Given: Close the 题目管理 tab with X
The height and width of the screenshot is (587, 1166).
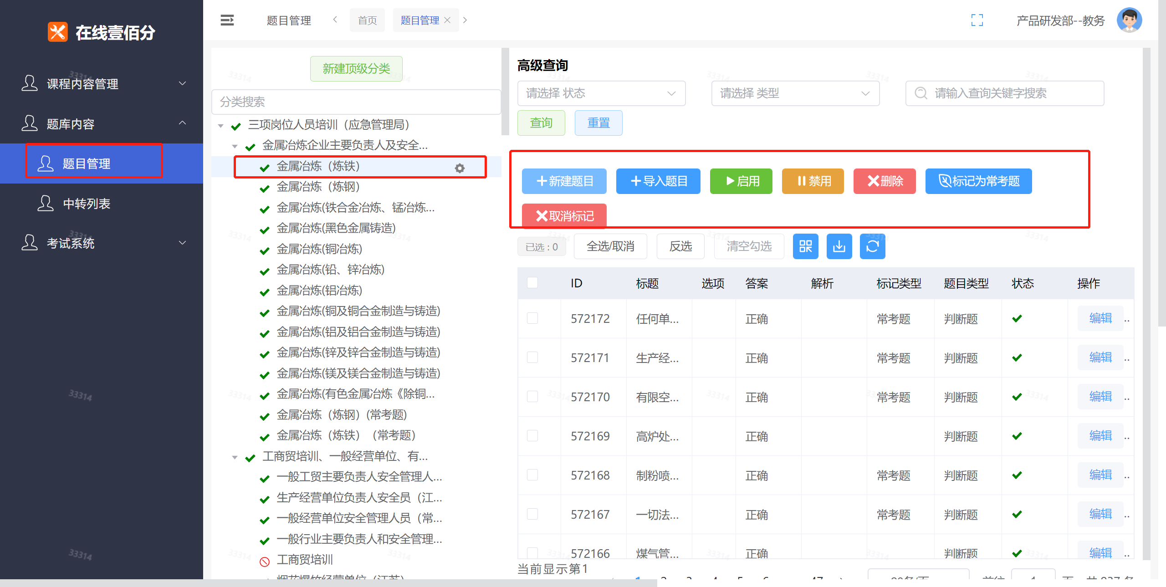Looking at the screenshot, I should pos(447,20).
